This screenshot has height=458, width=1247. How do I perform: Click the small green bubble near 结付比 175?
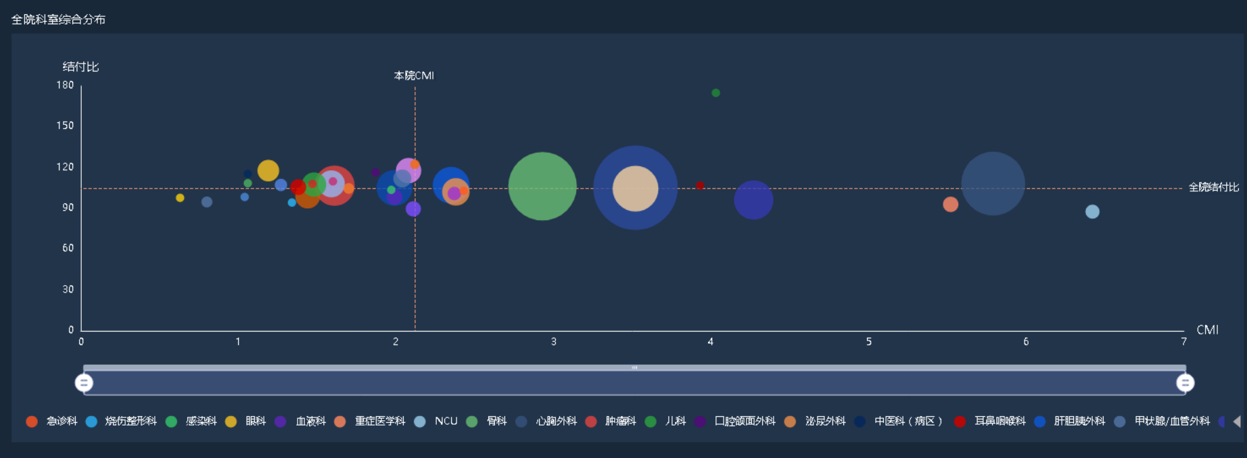pos(715,93)
